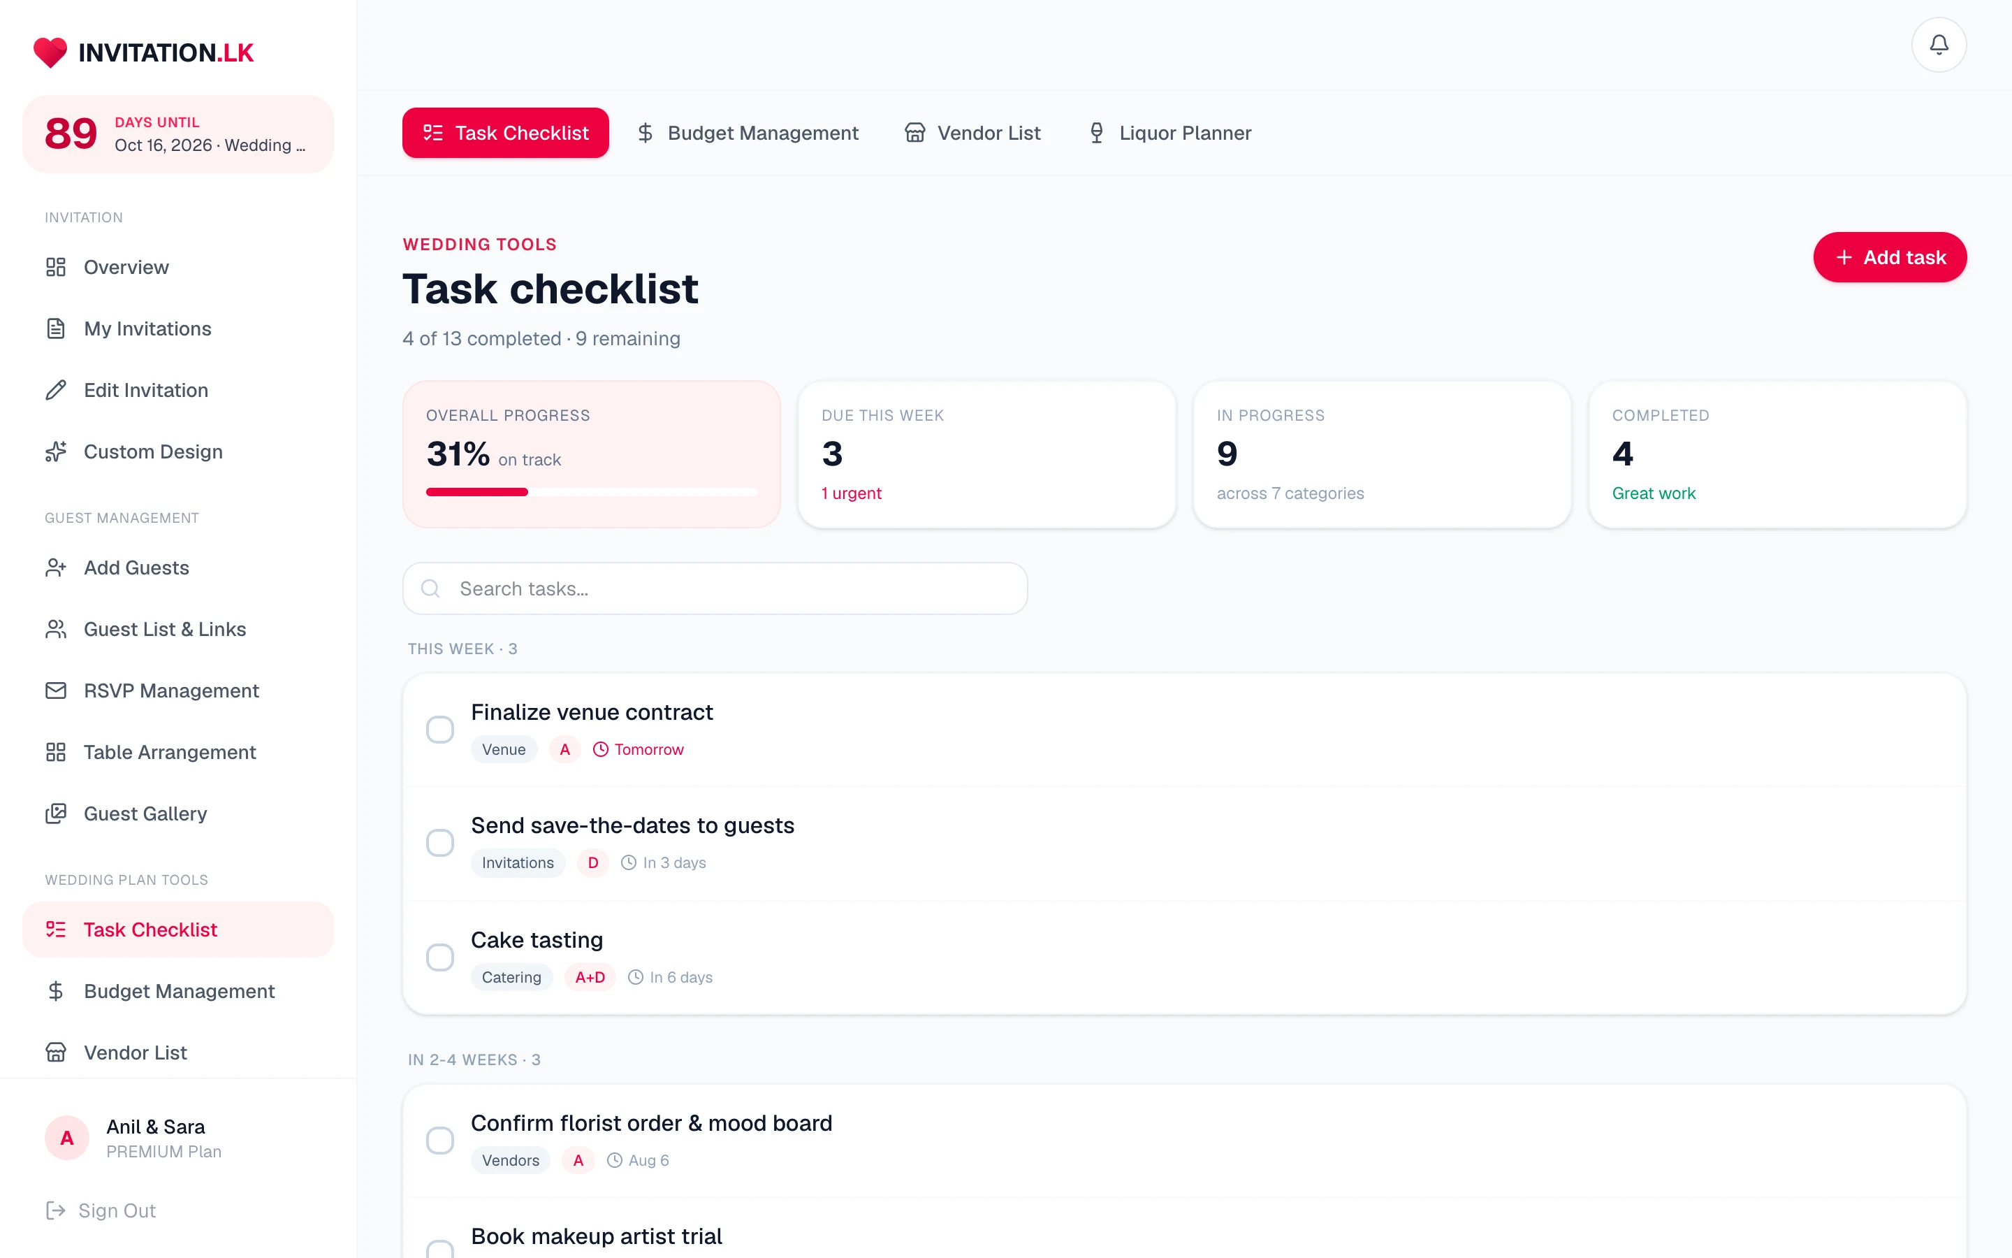This screenshot has height=1258, width=2012.
Task: Click the Edit Invitation pencil icon
Action: click(56, 390)
